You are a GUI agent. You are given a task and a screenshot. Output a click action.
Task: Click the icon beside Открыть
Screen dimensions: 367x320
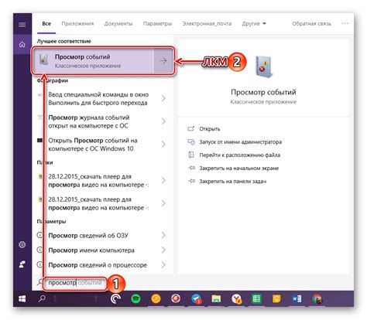point(191,128)
